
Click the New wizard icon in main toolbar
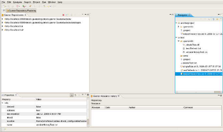pyautogui.click(x=4, y=6)
